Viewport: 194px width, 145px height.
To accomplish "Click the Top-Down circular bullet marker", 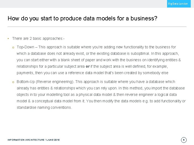I will 13,47.
